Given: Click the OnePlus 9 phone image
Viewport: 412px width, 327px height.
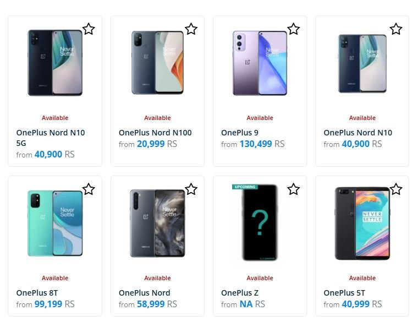Looking at the screenshot, I should click(260, 63).
